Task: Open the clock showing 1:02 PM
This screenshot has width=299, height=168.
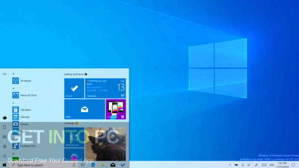Action: click(282, 165)
